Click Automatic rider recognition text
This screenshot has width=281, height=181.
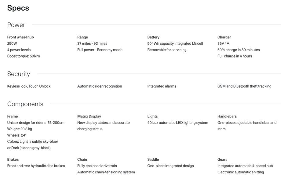coord(100,86)
